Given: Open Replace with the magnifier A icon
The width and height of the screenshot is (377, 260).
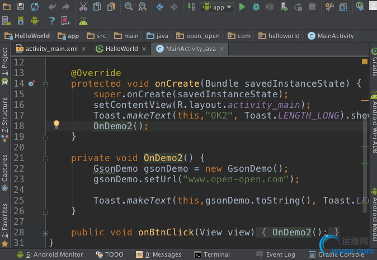Looking at the screenshot, I should point(142,7).
